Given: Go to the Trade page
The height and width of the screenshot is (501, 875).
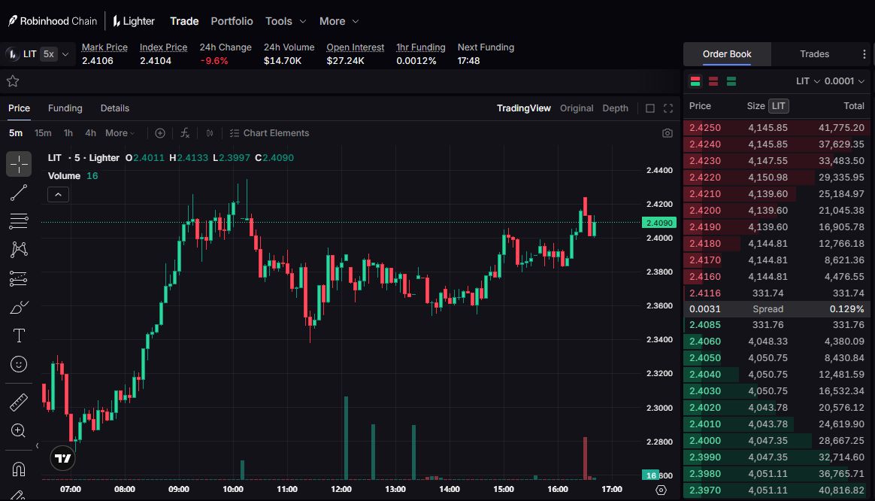Looking at the screenshot, I should tap(184, 21).
